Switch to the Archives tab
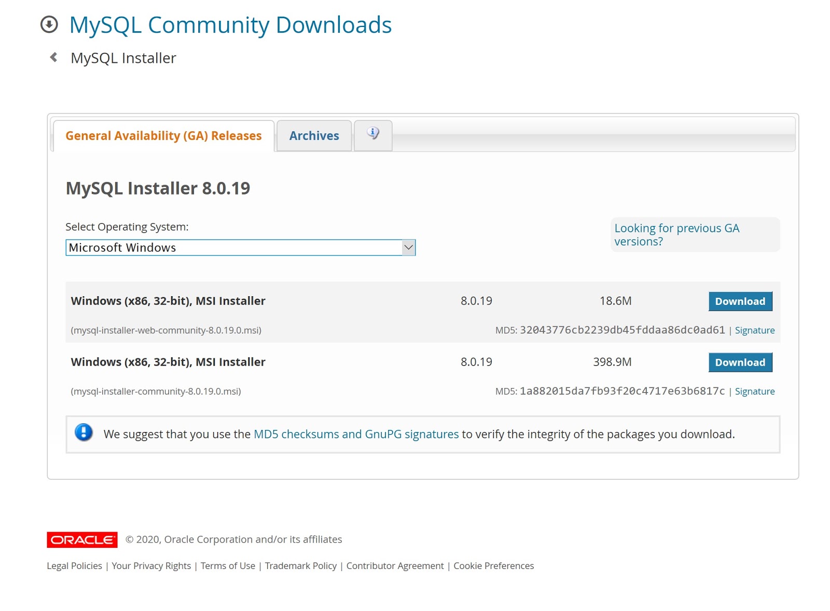Screen dimensions: 830x611 (x=314, y=135)
